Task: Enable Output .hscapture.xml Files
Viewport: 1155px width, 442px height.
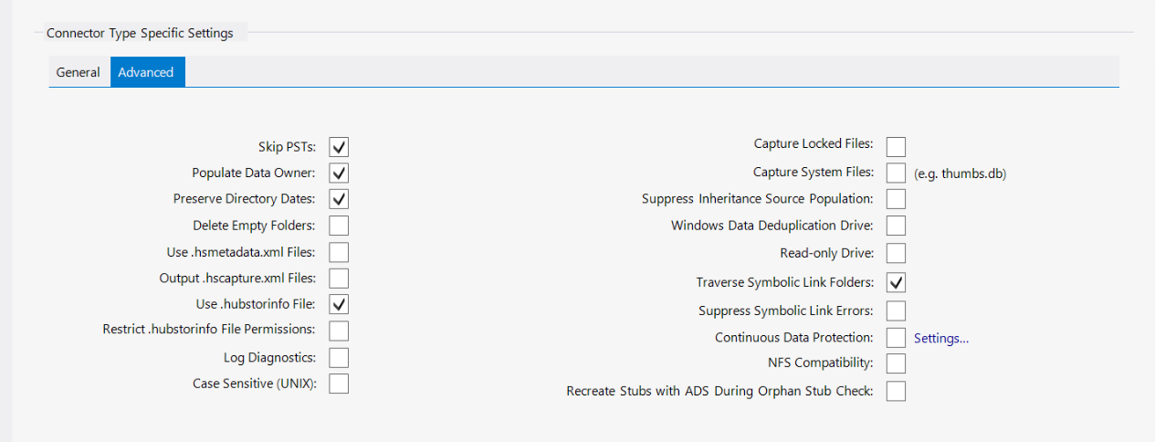Action: pos(339,279)
